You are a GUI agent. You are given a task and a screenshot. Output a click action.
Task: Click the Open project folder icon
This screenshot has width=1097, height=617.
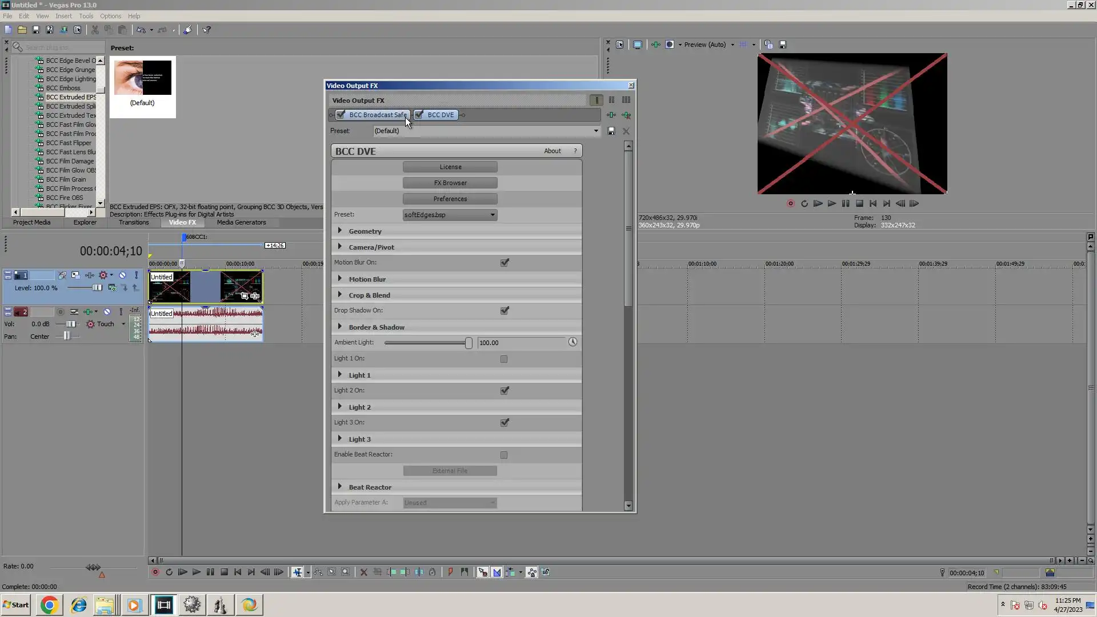[x=22, y=30]
